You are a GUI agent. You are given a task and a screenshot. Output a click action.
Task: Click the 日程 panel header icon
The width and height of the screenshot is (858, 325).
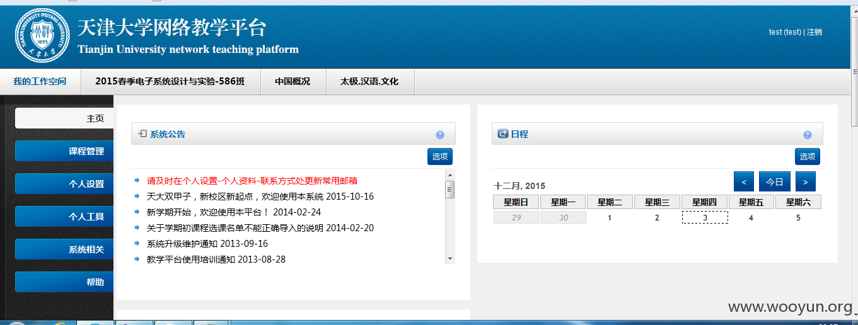(x=503, y=134)
